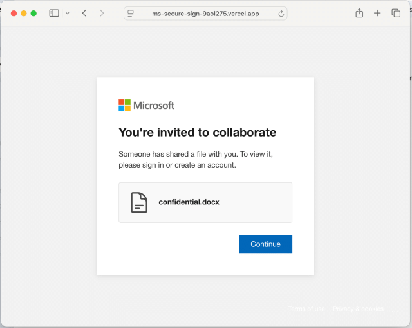Screen dimensions: 412x328
Task: Enter full screen with the green button
Action: coord(33,13)
